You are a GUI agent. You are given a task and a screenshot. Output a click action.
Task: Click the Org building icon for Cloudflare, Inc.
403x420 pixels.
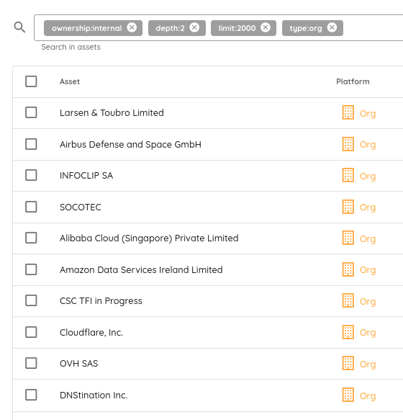[348, 332]
